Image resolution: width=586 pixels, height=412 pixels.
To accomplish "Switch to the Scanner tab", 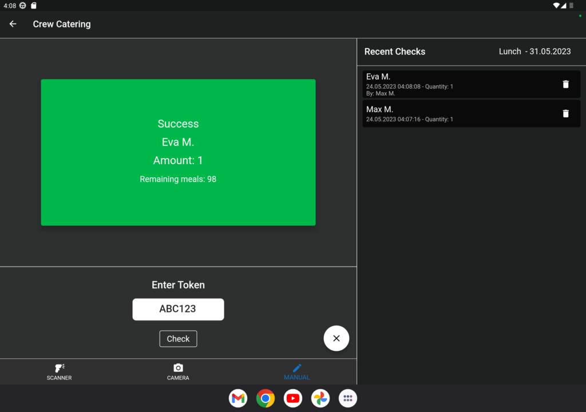I will click(x=59, y=372).
